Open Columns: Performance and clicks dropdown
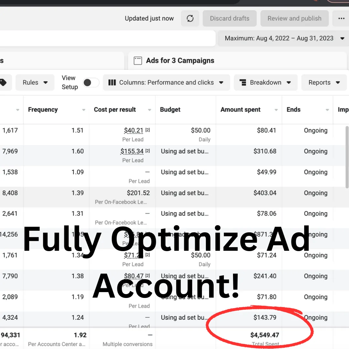 pyautogui.click(x=166, y=83)
